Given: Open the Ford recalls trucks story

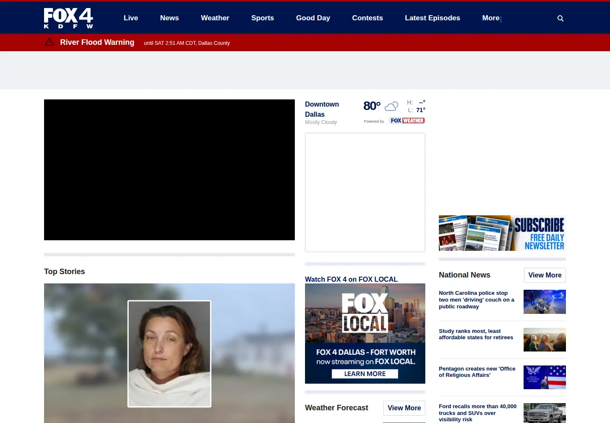Looking at the screenshot, I should tap(478, 413).
